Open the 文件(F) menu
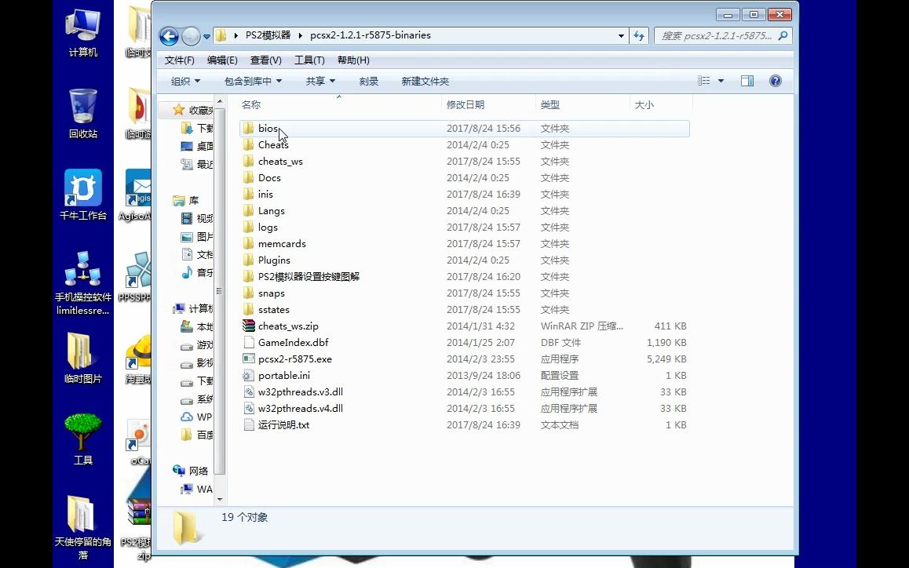 pos(179,60)
